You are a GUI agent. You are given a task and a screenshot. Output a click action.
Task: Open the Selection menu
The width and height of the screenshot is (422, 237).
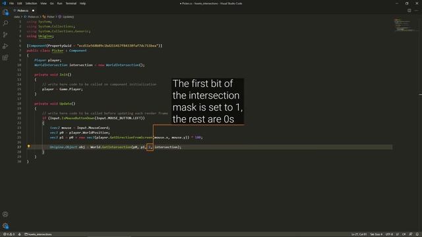coord(31,3)
